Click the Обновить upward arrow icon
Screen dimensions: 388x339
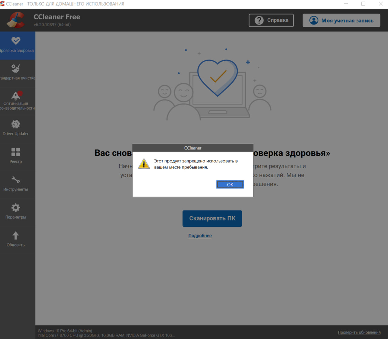point(16,235)
